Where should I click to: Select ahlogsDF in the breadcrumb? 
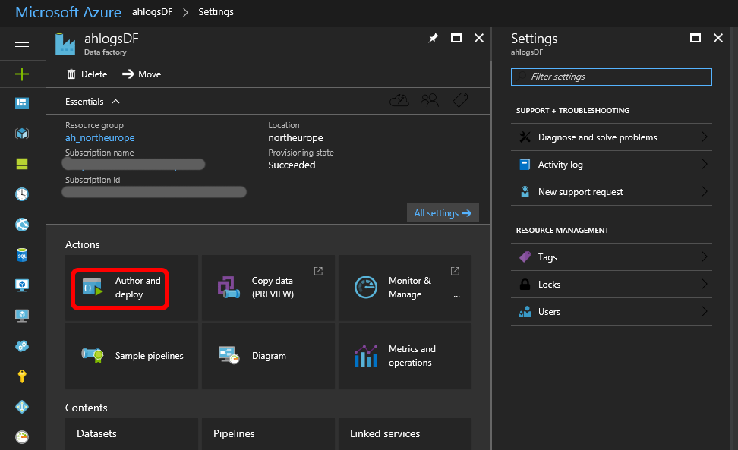tap(152, 12)
